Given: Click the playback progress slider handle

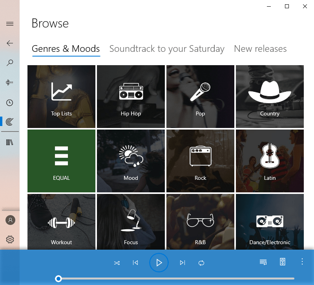Looking at the screenshot, I should (x=58, y=279).
